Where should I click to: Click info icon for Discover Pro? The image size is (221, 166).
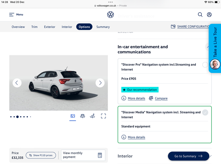pyautogui.click(x=124, y=98)
